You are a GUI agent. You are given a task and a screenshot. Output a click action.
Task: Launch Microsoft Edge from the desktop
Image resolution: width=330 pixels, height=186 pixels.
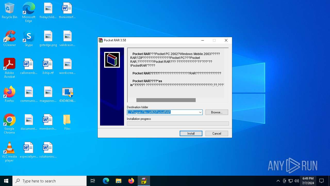pos(29,12)
